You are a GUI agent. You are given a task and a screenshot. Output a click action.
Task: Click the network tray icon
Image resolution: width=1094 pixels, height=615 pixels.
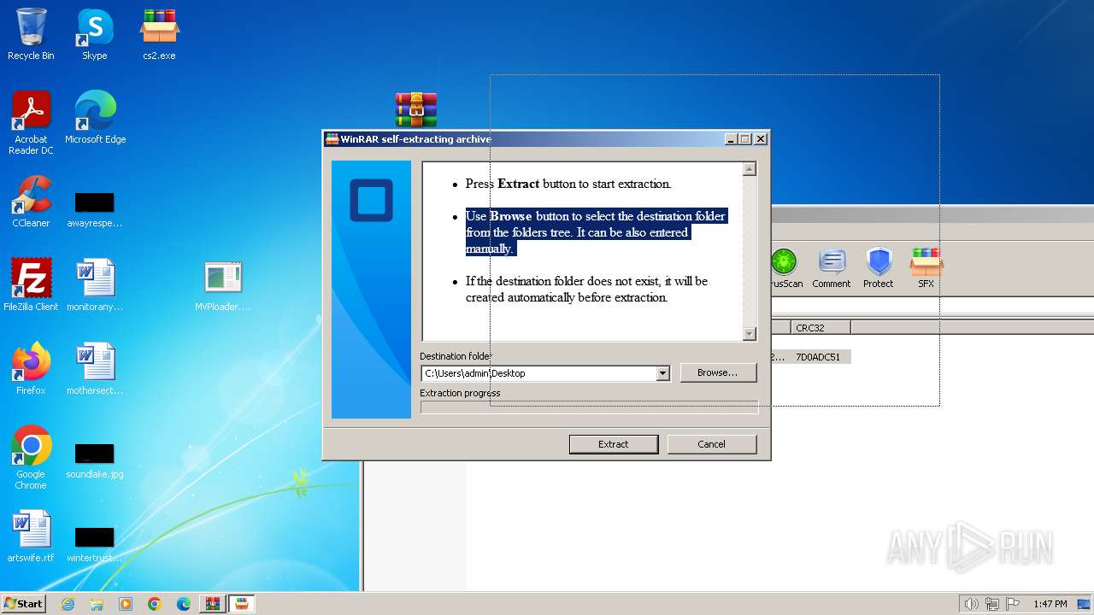click(992, 604)
